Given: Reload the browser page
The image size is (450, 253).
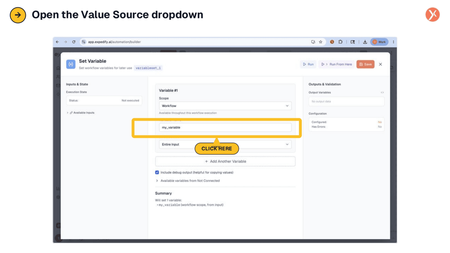Looking at the screenshot, I should coord(74,42).
